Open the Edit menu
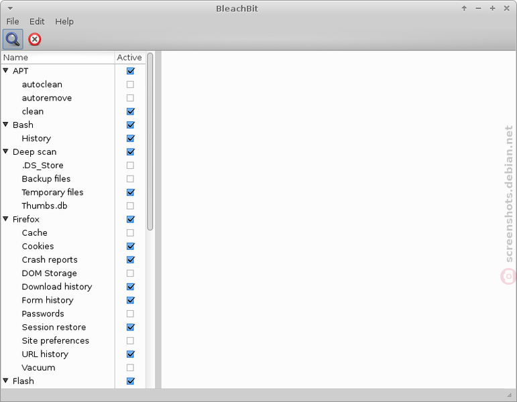This screenshot has width=517, height=402. point(37,21)
